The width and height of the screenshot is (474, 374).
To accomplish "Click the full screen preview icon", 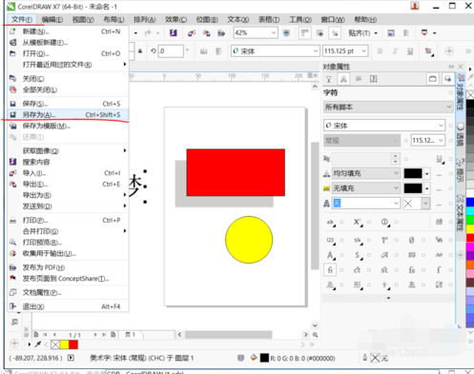I will coord(286,33).
